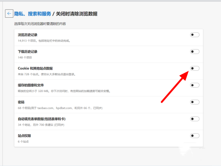Click the 148 个项目 description text

click(x=25, y=58)
